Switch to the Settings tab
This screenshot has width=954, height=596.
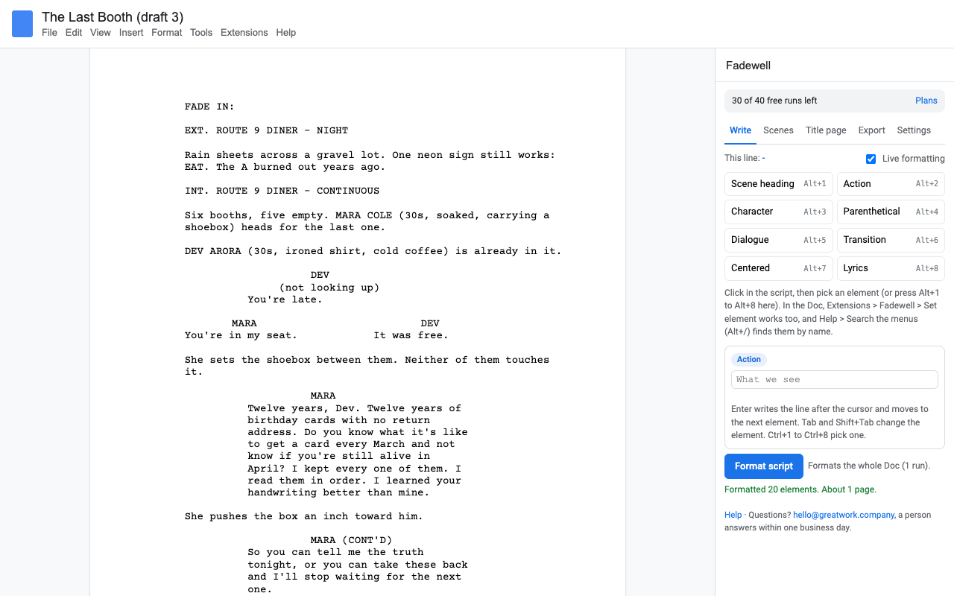pos(914,130)
